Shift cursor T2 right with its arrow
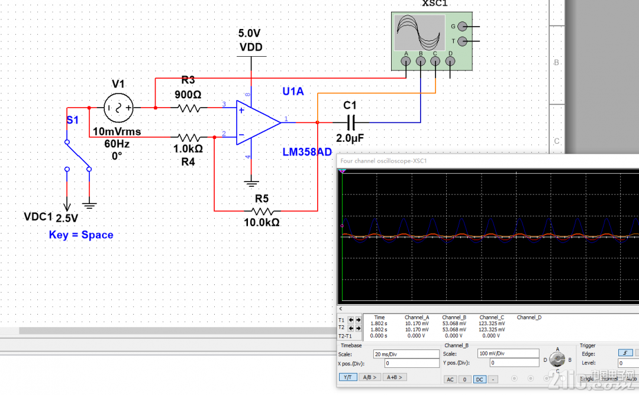 358,328
